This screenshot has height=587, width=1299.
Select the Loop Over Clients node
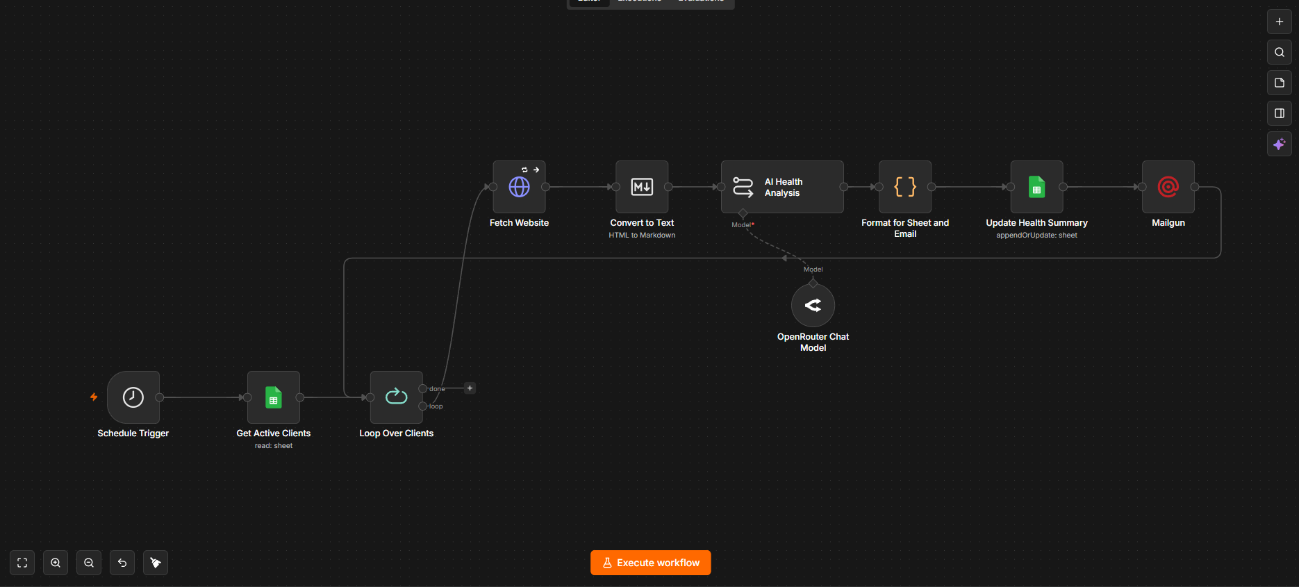coord(397,397)
